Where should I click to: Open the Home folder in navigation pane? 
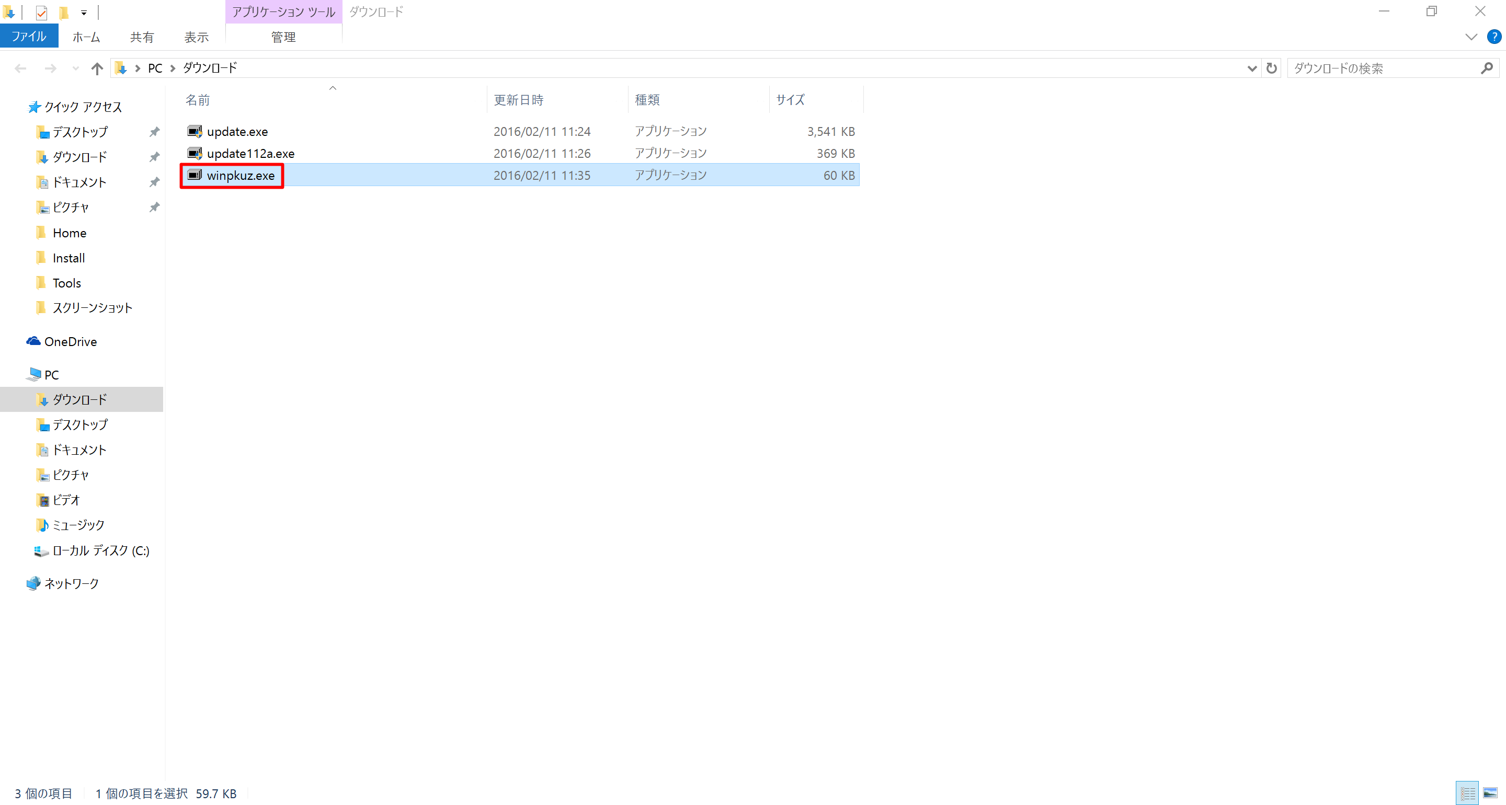click(x=70, y=233)
